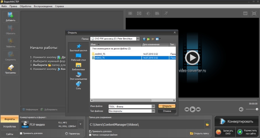Select Быстрый доступ in dialog sidebar

78,48
